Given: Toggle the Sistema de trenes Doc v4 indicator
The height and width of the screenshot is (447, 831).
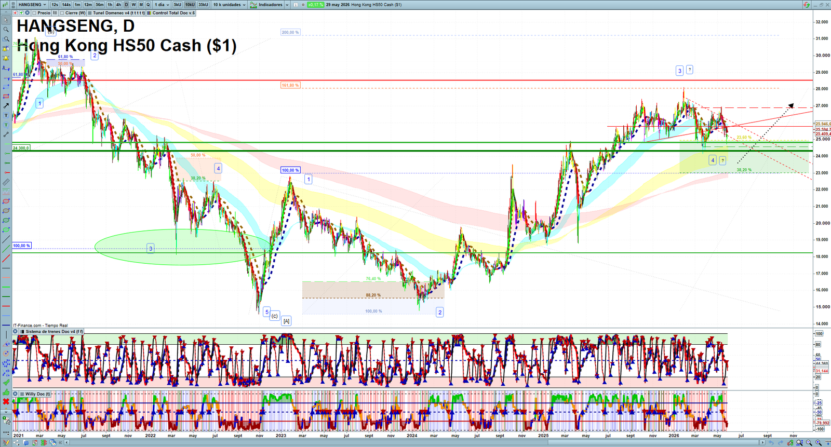Looking at the screenshot, I should [21, 331].
